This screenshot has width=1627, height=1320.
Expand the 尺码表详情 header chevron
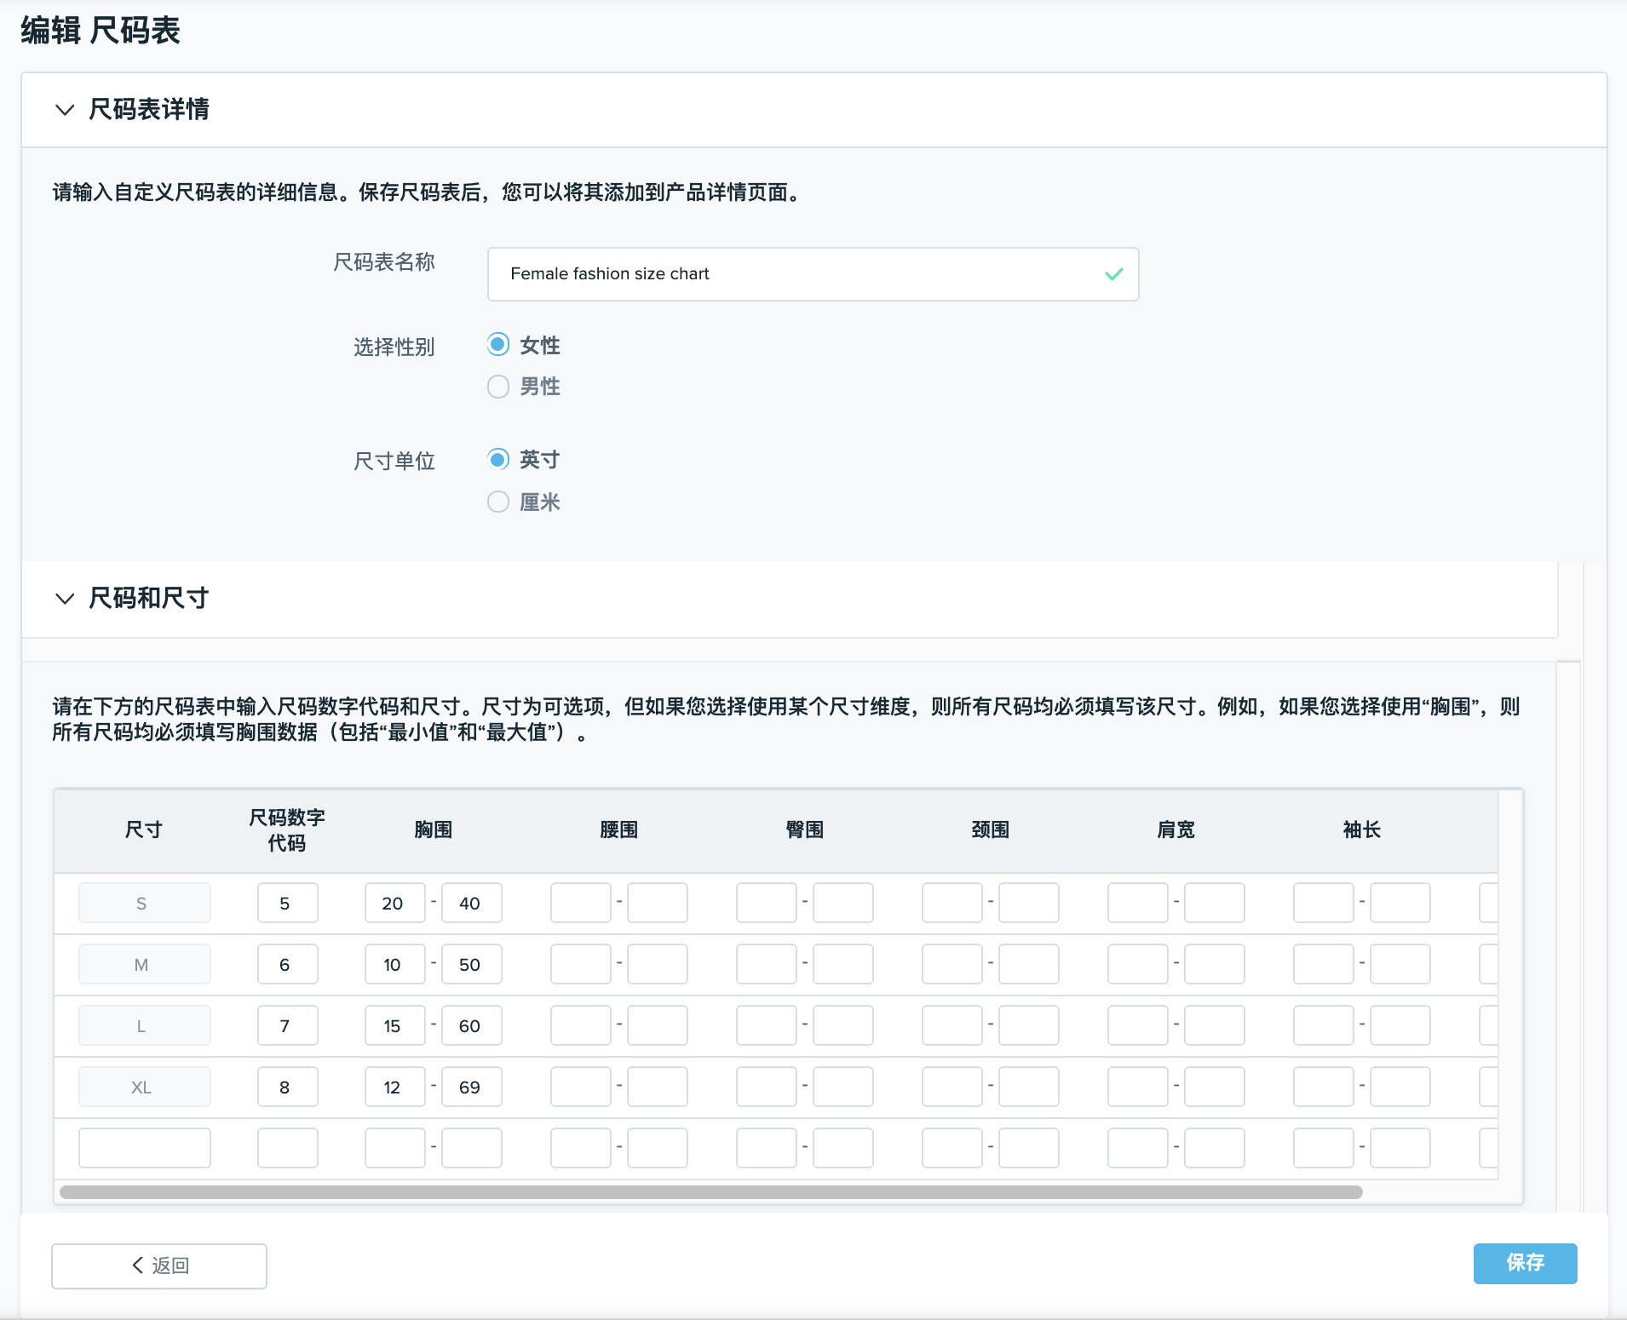pyautogui.click(x=66, y=110)
